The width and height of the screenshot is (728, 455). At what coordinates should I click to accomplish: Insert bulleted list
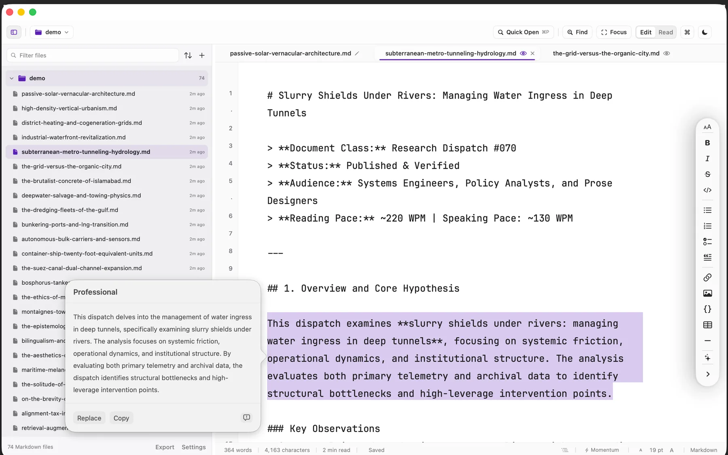(x=707, y=210)
